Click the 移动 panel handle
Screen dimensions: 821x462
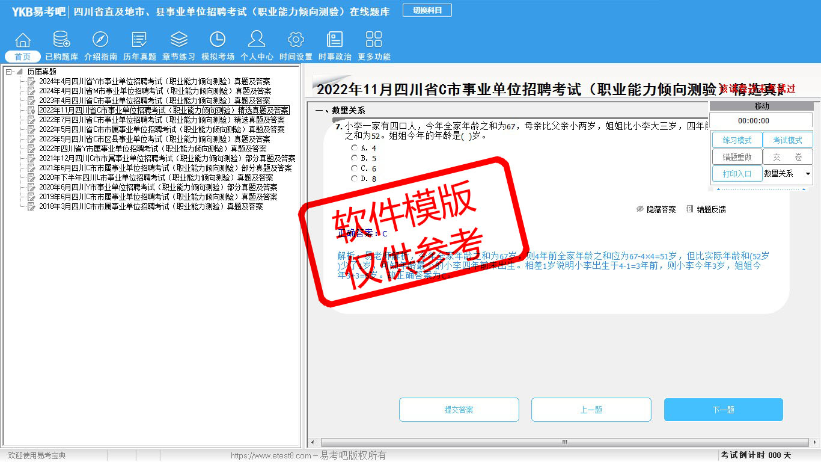[761, 106]
